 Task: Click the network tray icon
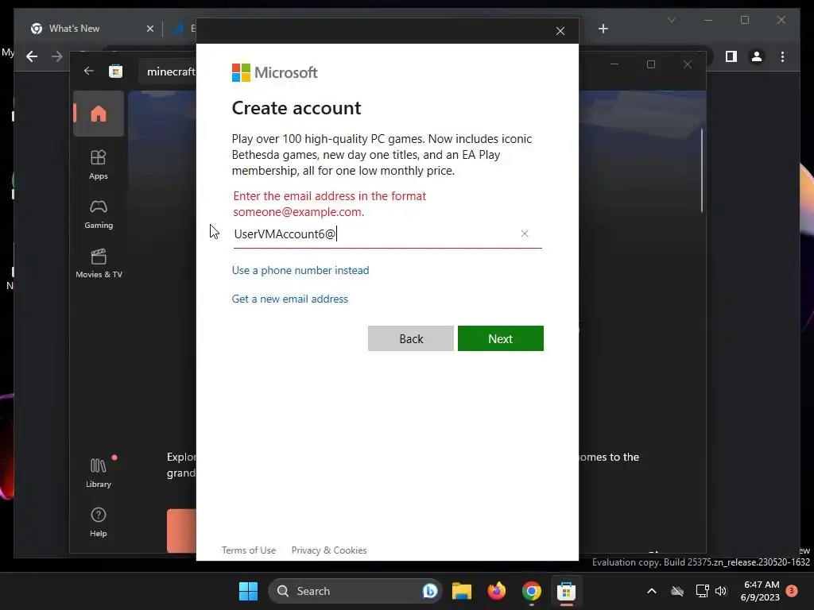(702, 591)
